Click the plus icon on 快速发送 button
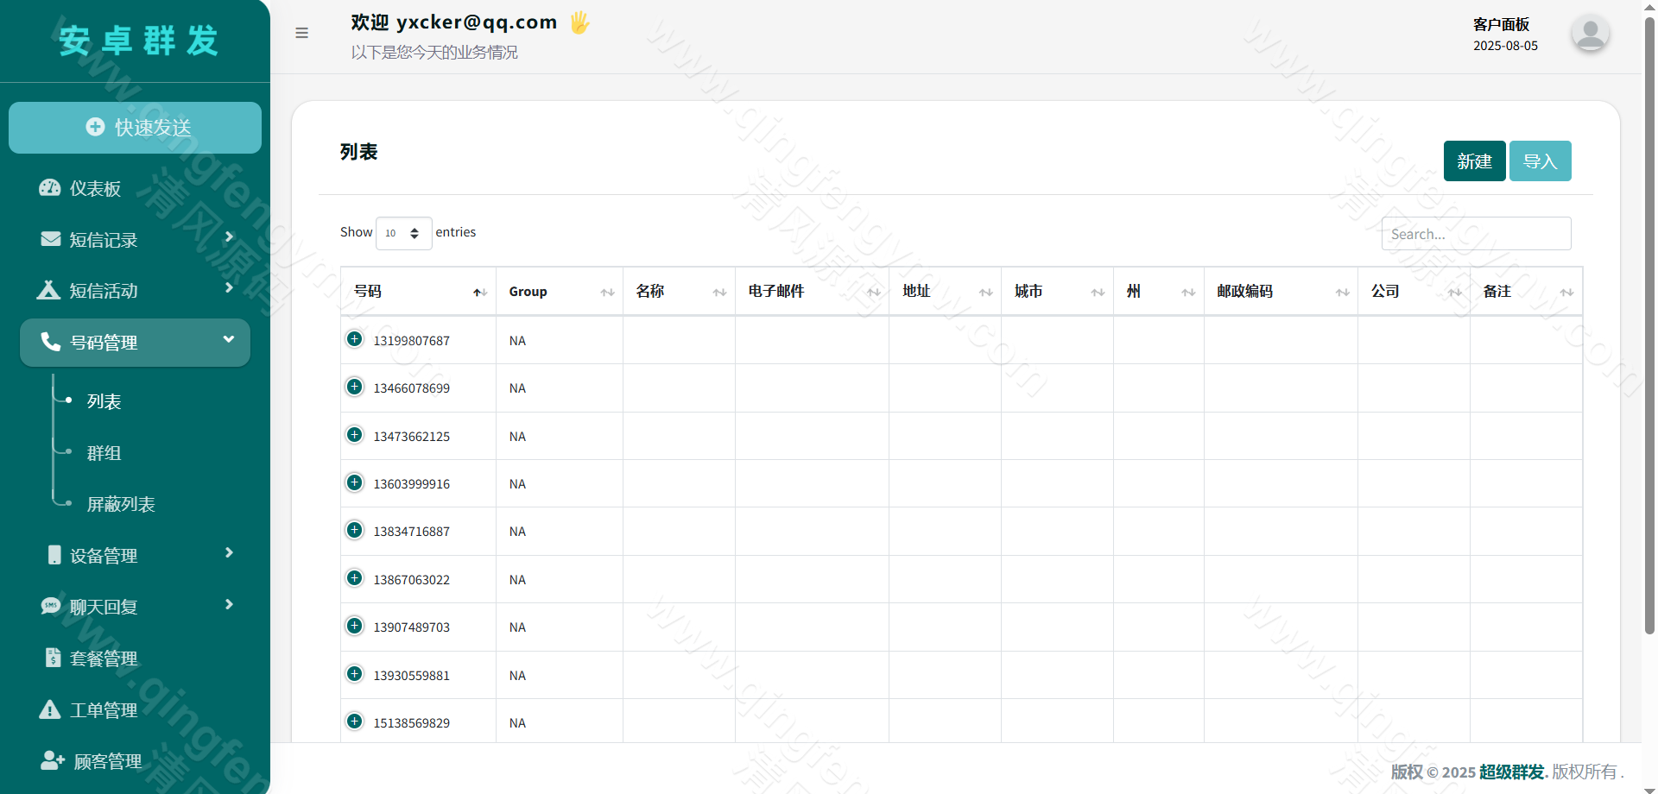The width and height of the screenshot is (1658, 794). 95,127
